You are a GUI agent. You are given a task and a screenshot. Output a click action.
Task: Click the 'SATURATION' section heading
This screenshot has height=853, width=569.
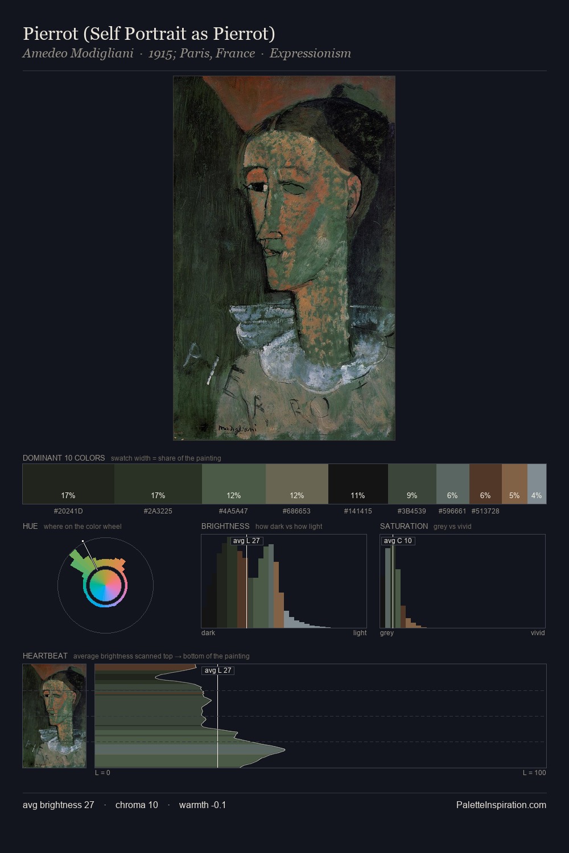(404, 526)
